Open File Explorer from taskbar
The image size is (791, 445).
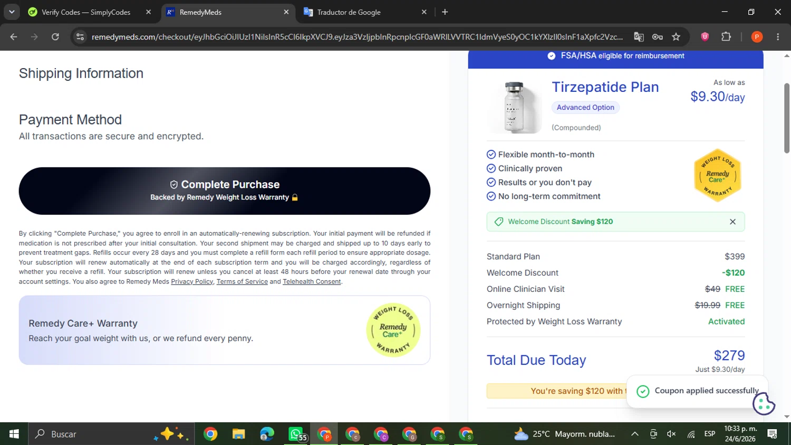(x=239, y=434)
